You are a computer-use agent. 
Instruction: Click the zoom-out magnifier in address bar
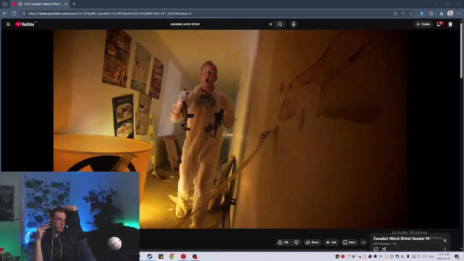tap(403, 13)
